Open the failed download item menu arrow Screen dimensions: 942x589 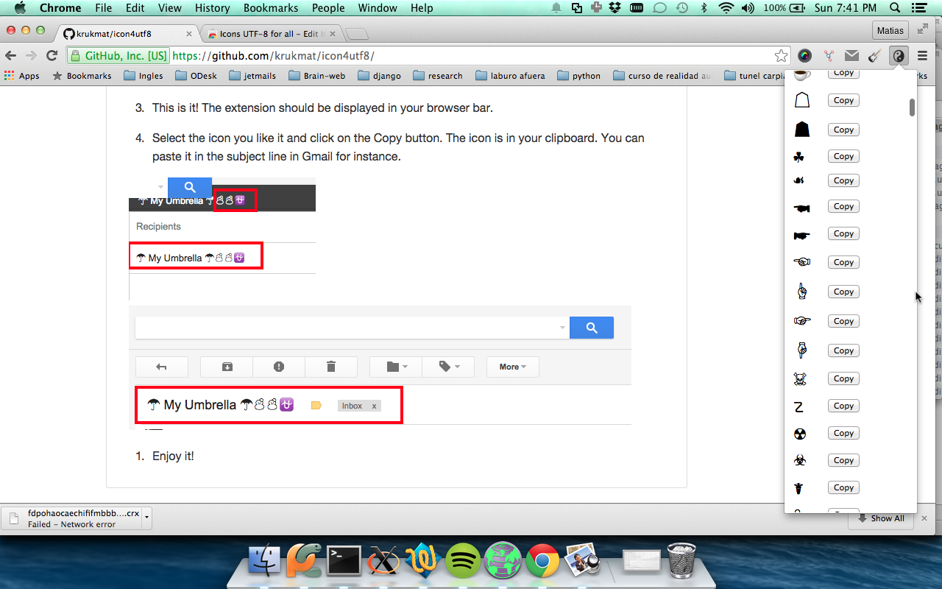pyautogui.click(x=146, y=518)
